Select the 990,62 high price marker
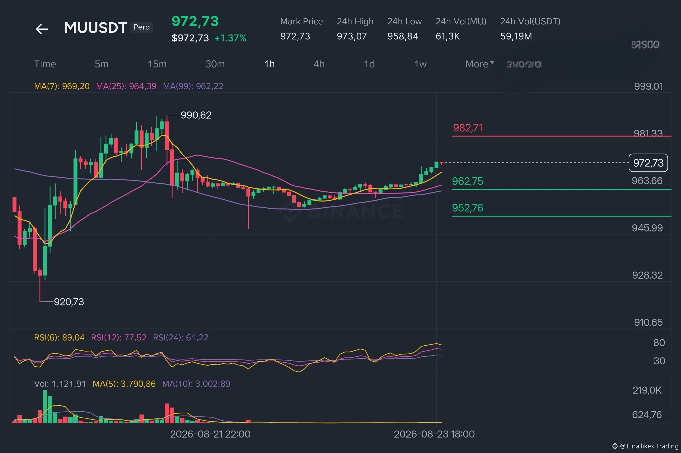The image size is (681, 453). click(x=196, y=115)
